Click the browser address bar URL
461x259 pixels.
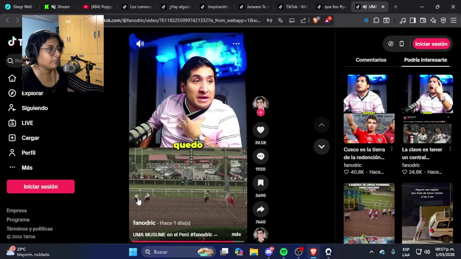click(x=182, y=21)
